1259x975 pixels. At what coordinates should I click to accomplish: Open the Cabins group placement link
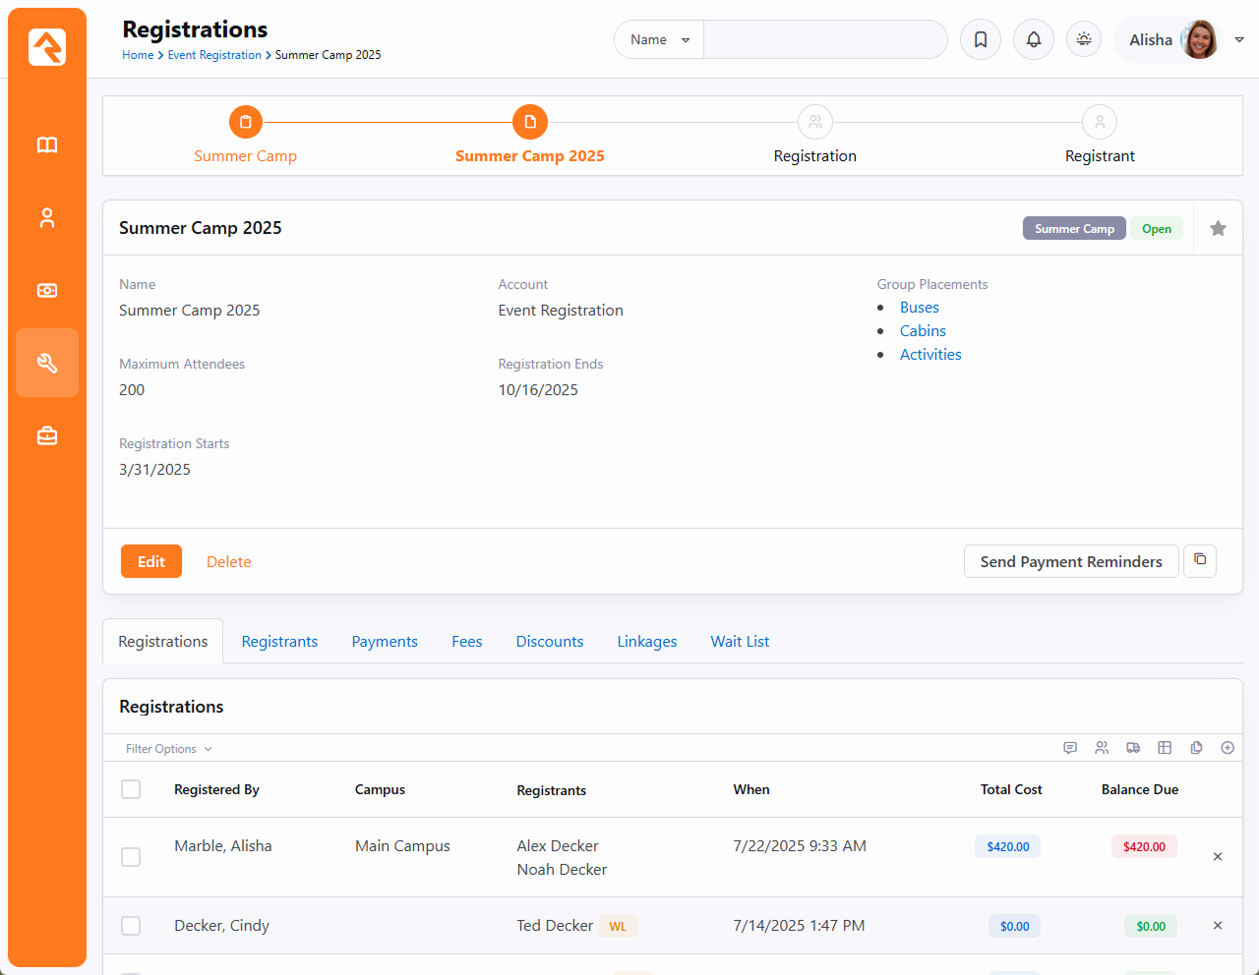point(923,331)
